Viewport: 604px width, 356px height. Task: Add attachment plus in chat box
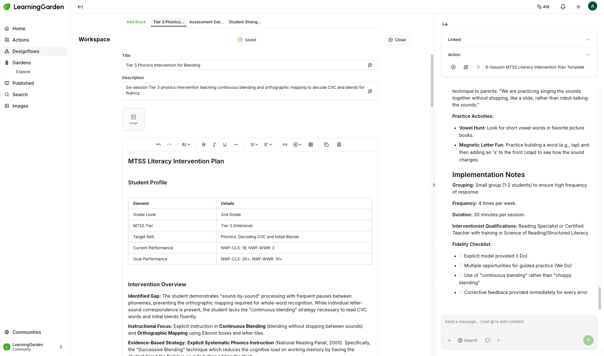point(449,340)
